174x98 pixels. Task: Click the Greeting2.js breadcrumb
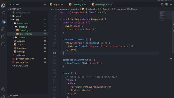pyautogui.click(x=91, y=9)
